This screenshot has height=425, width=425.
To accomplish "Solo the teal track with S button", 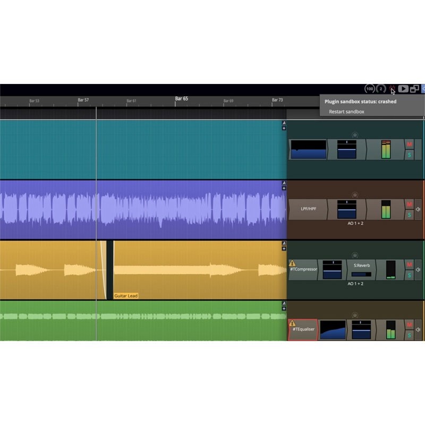I will 409,155.
